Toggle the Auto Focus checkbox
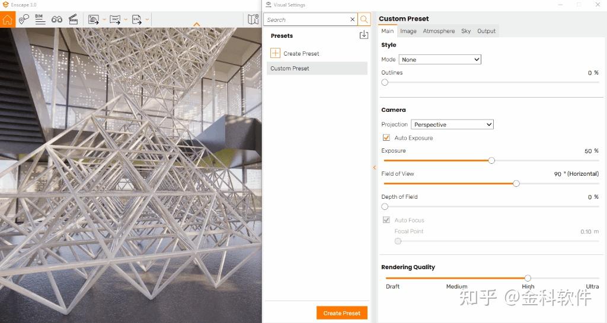 (386, 220)
